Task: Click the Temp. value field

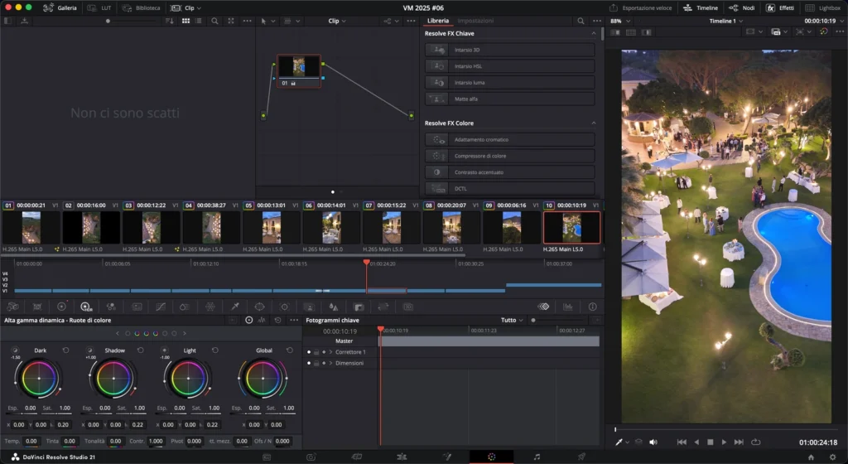Action: pyautogui.click(x=31, y=442)
